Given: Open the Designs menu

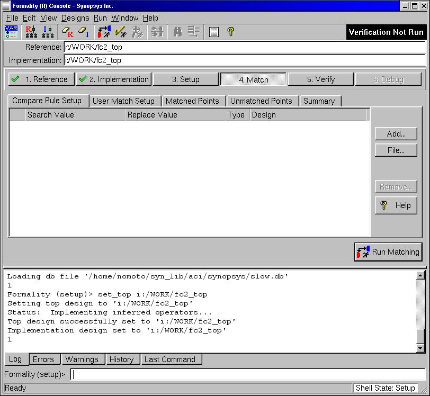Looking at the screenshot, I should (x=75, y=18).
